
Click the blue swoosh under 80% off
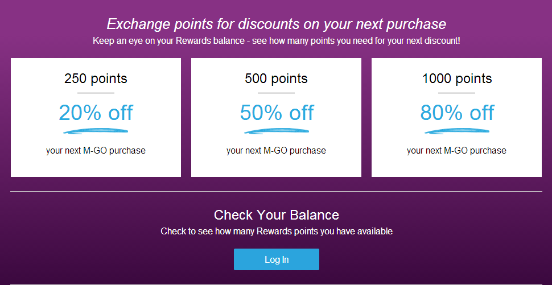point(457,131)
